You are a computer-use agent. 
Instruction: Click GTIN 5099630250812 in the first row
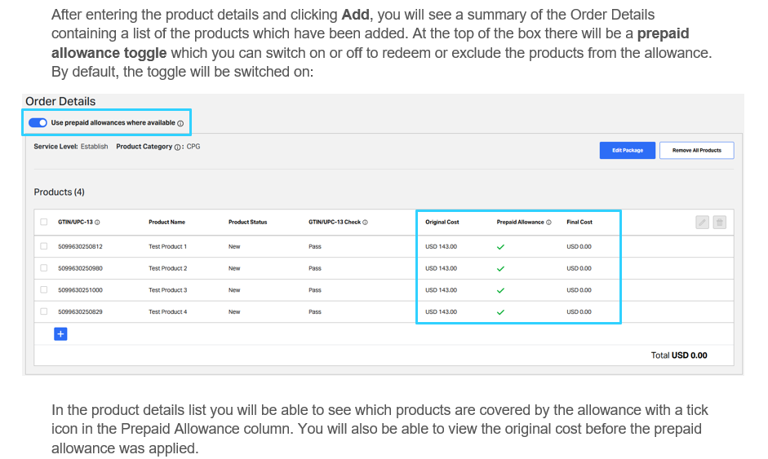pyautogui.click(x=80, y=246)
